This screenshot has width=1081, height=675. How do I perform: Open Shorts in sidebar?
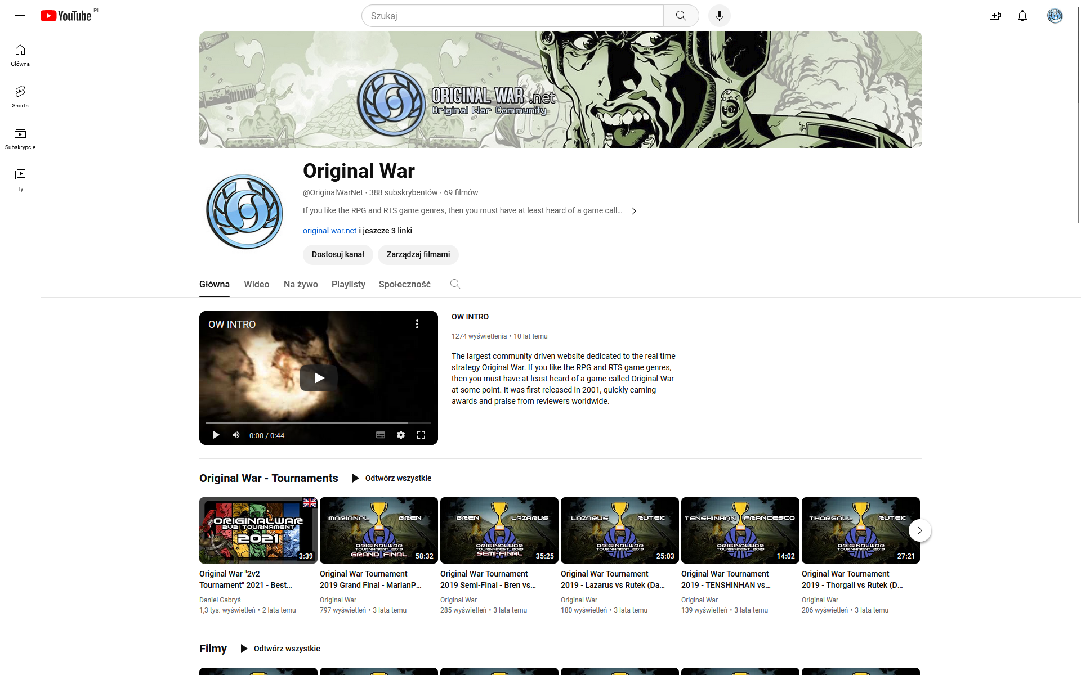[x=20, y=97]
